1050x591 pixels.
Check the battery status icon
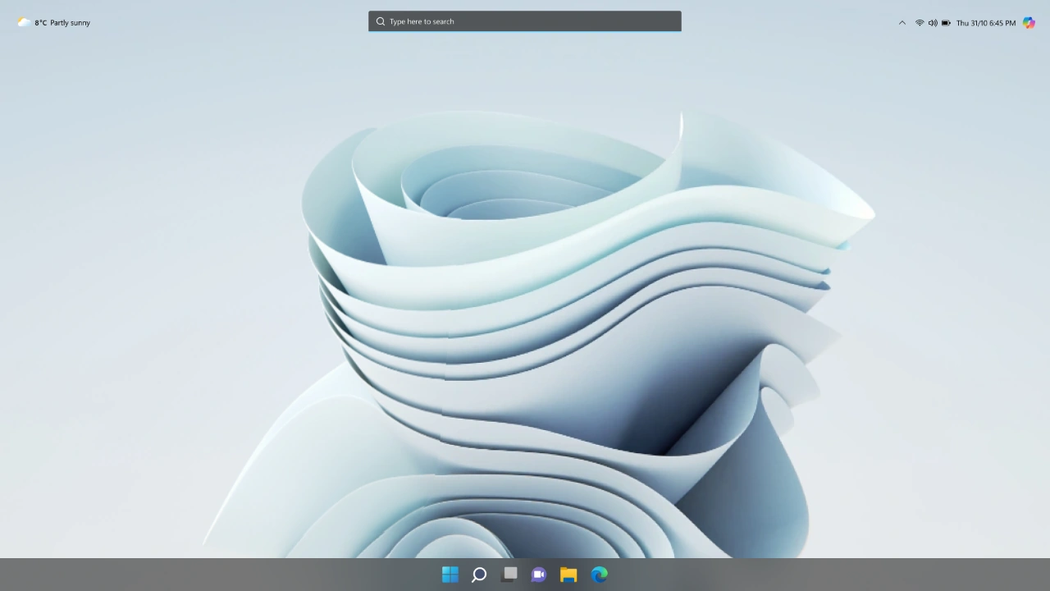tap(946, 23)
